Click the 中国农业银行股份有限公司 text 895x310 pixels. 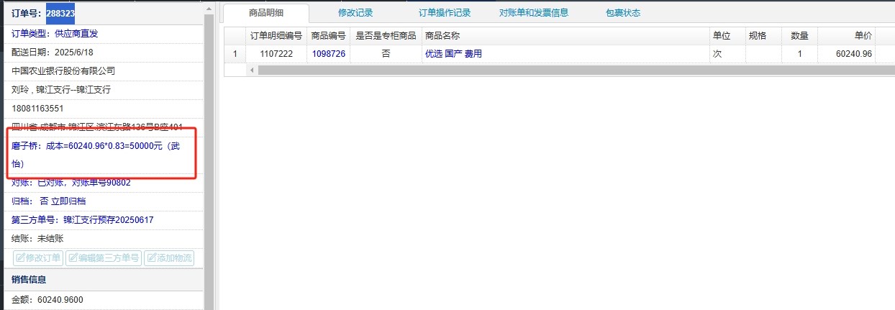63,70
